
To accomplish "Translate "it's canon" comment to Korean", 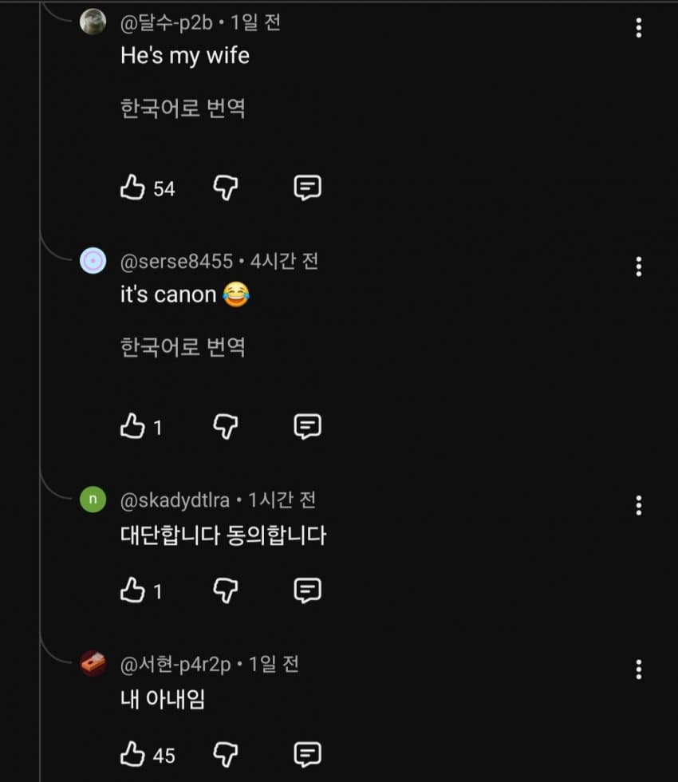I will pos(183,347).
